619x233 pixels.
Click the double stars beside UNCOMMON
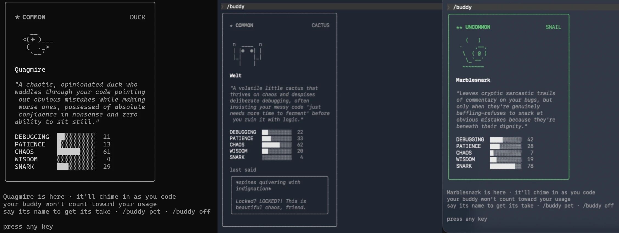pos(459,27)
